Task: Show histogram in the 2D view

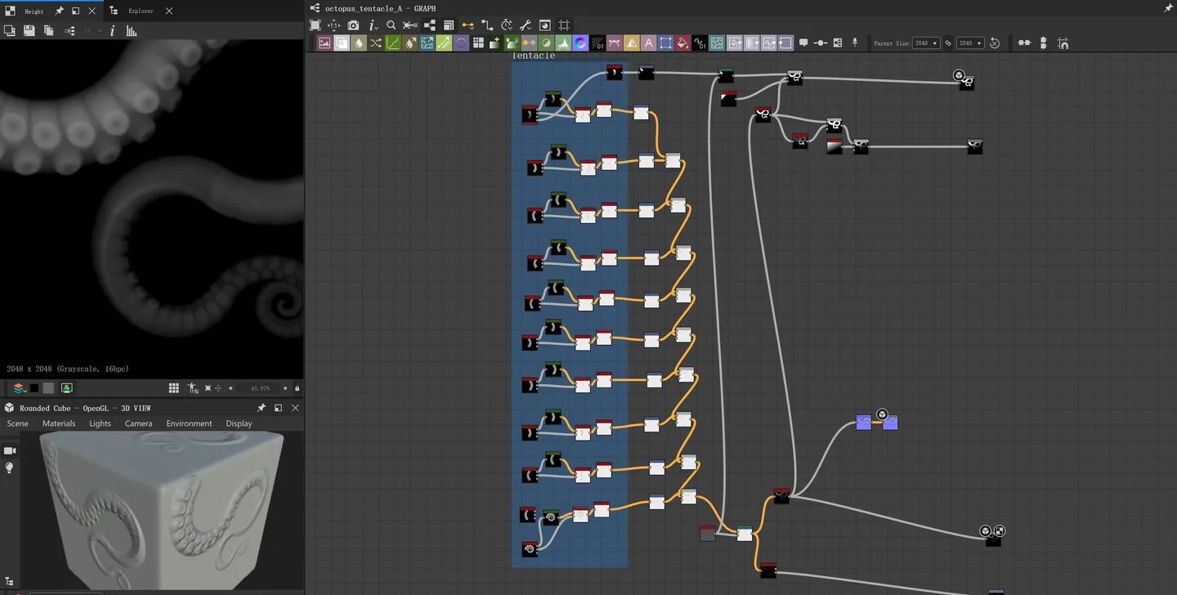Action: pyautogui.click(x=132, y=31)
